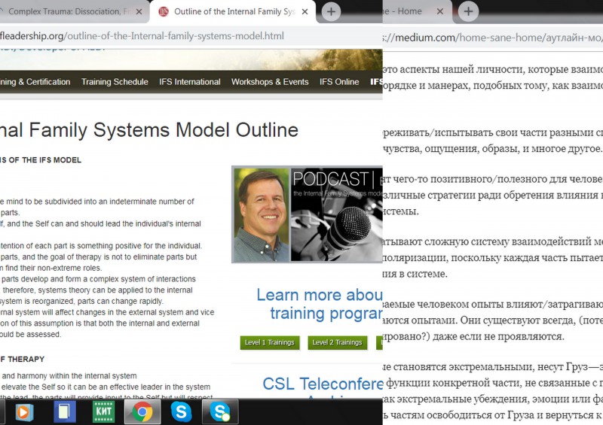Close the Outline of the Internal Family tab
The width and height of the screenshot is (603, 425).
pyautogui.click(x=305, y=12)
